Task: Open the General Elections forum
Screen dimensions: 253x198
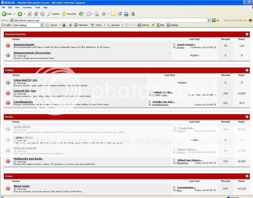Action: point(25,91)
